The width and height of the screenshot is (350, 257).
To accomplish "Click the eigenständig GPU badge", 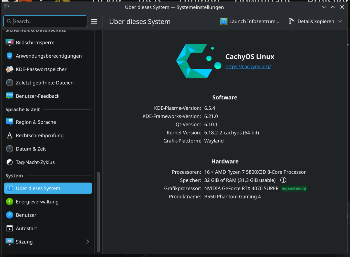I will (294, 188).
